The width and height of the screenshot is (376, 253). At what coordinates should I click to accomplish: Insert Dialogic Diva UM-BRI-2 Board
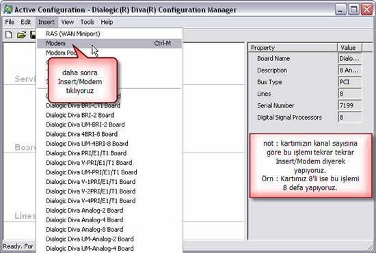pos(109,124)
